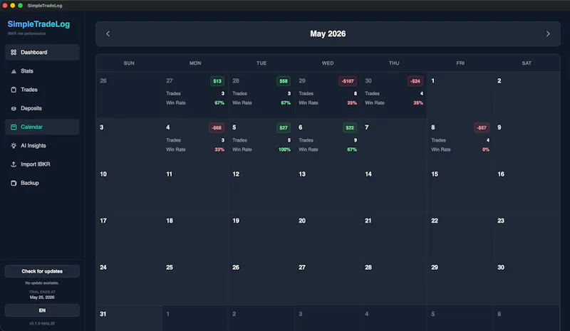
Task: Click the Calendar icon in sidebar
Action: 14,127
